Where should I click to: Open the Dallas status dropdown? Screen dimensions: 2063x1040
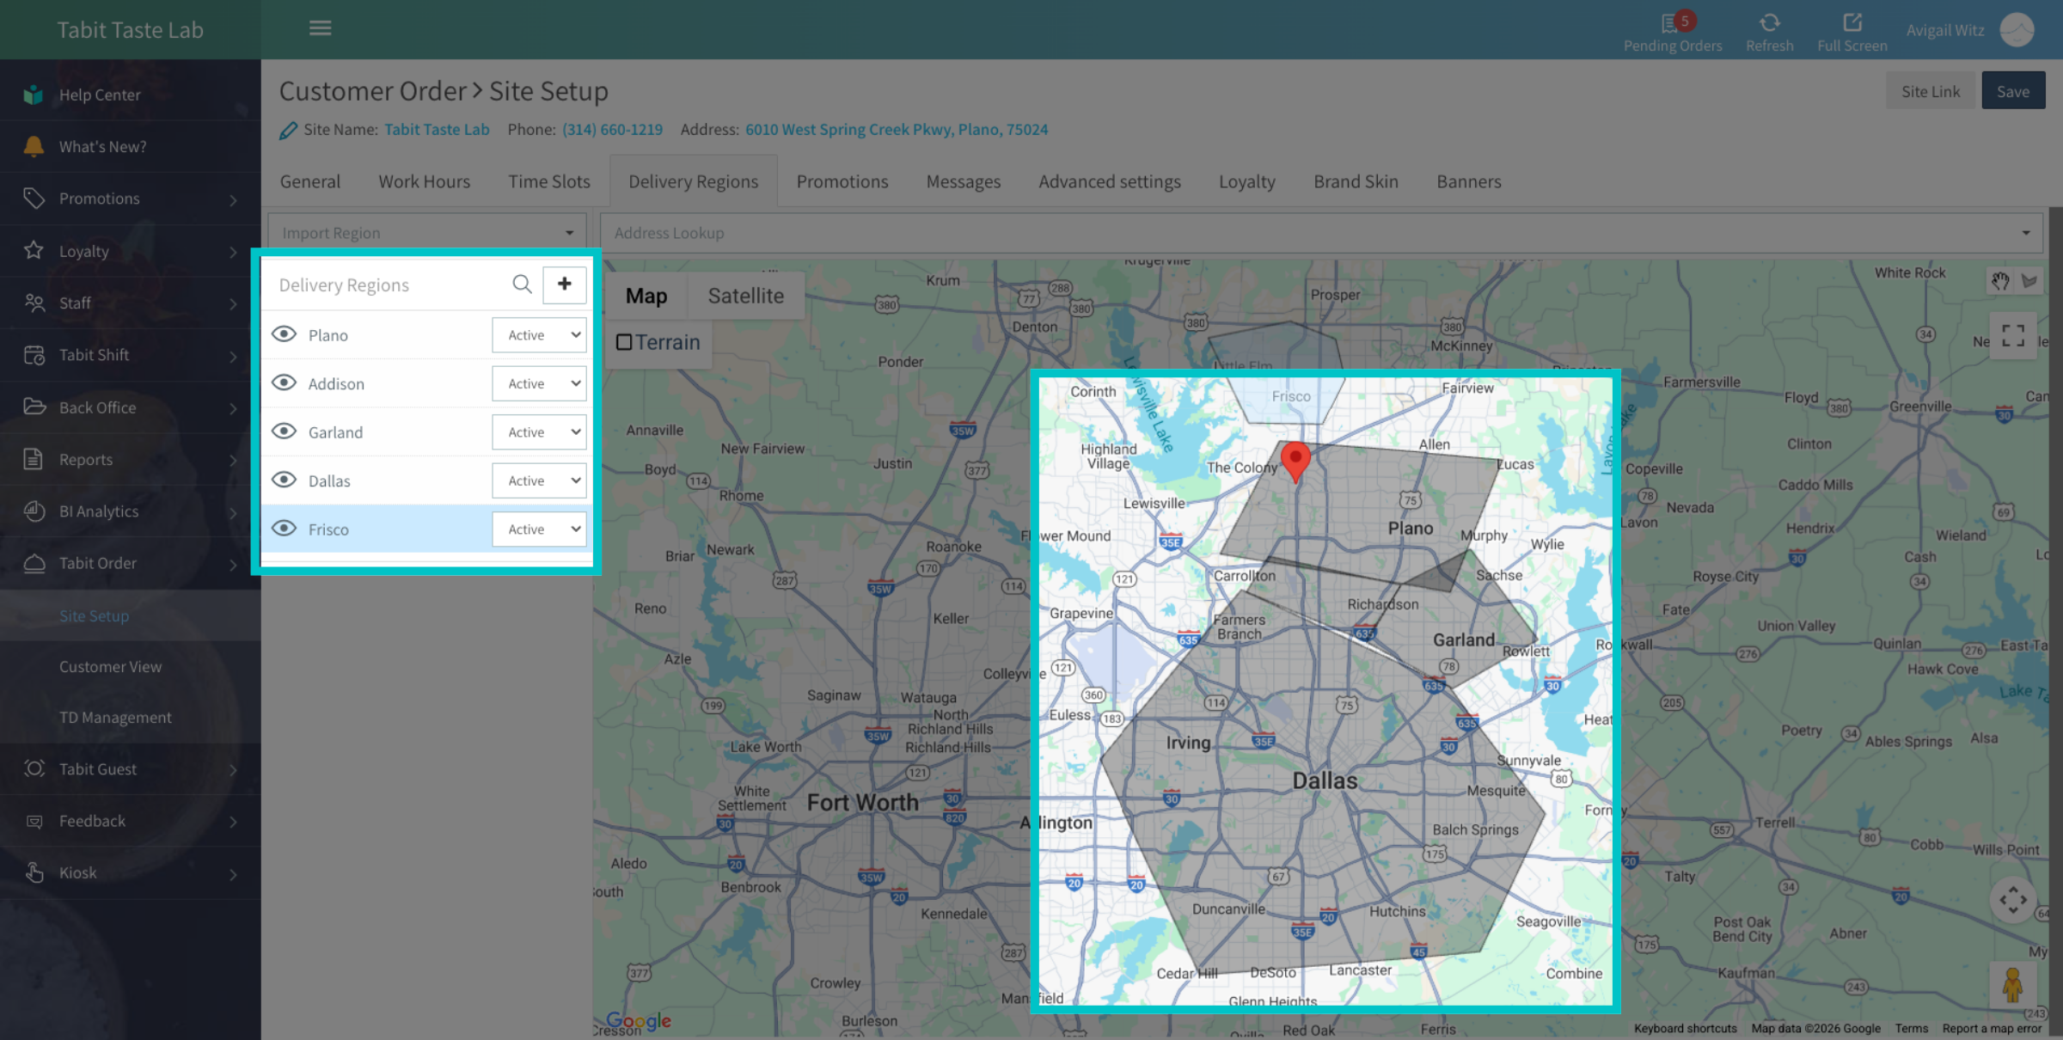(x=539, y=480)
